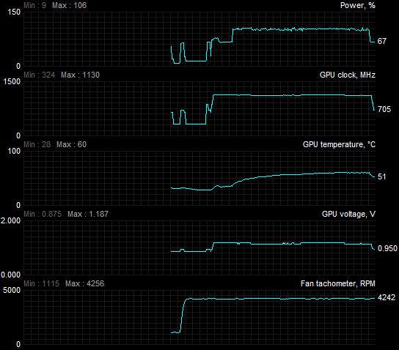
Task: Click the GPU clock Min 324 Max 1130 readout
Action: tap(62, 75)
